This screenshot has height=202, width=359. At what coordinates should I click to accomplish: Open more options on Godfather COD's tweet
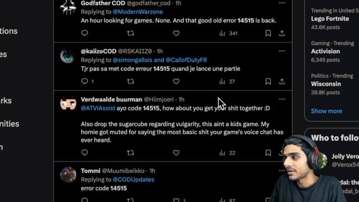click(x=282, y=3)
